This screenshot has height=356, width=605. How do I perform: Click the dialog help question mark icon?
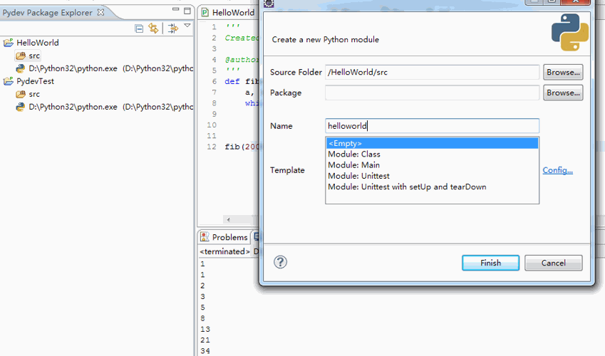click(x=280, y=262)
